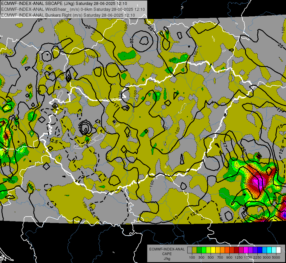Click the purple swatch above 1750

[250, 250]
